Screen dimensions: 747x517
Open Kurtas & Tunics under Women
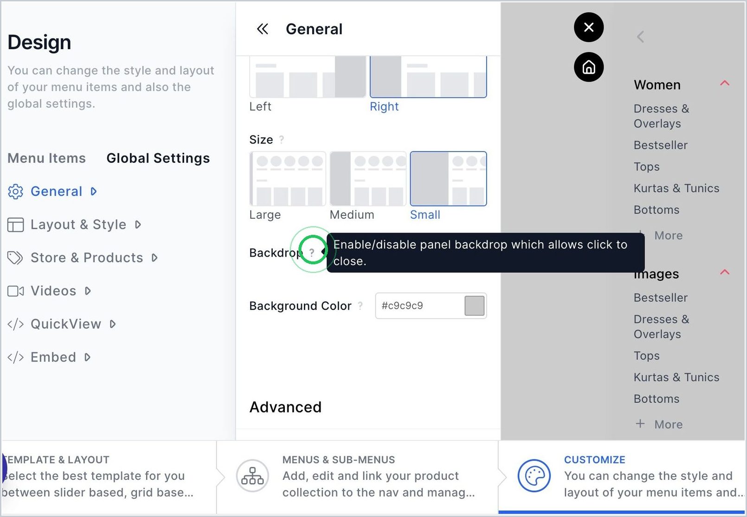[676, 188]
